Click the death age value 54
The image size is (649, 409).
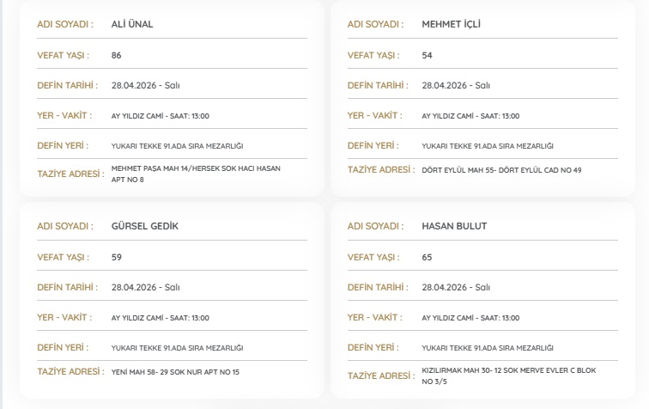point(428,55)
